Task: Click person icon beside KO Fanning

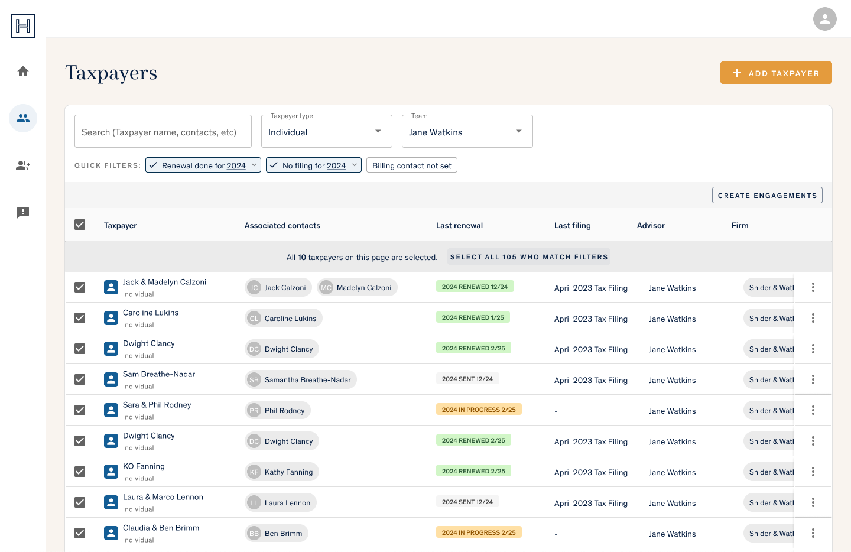Action: (x=111, y=472)
